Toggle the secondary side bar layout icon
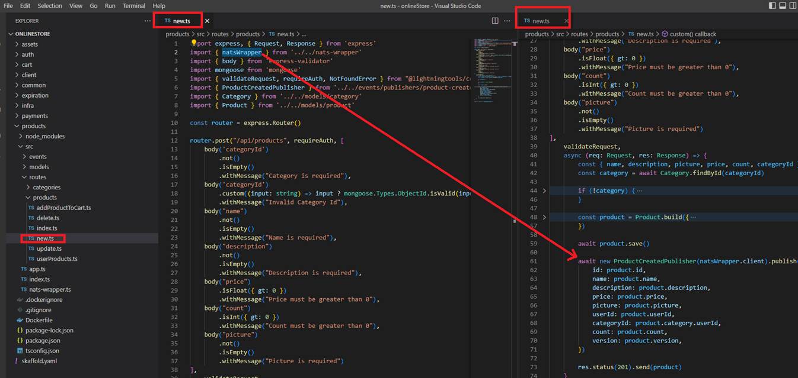798x378 pixels. click(x=792, y=6)
